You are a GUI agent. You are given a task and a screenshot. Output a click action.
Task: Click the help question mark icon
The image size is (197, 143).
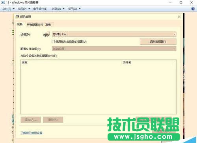point(193,9)
